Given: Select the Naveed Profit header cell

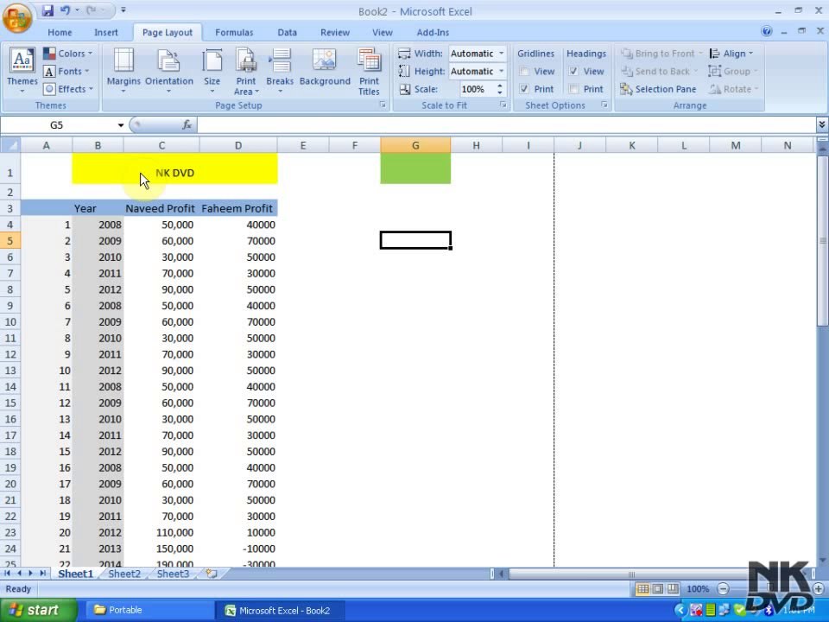Looking at the screenshot, I should 161,208.
